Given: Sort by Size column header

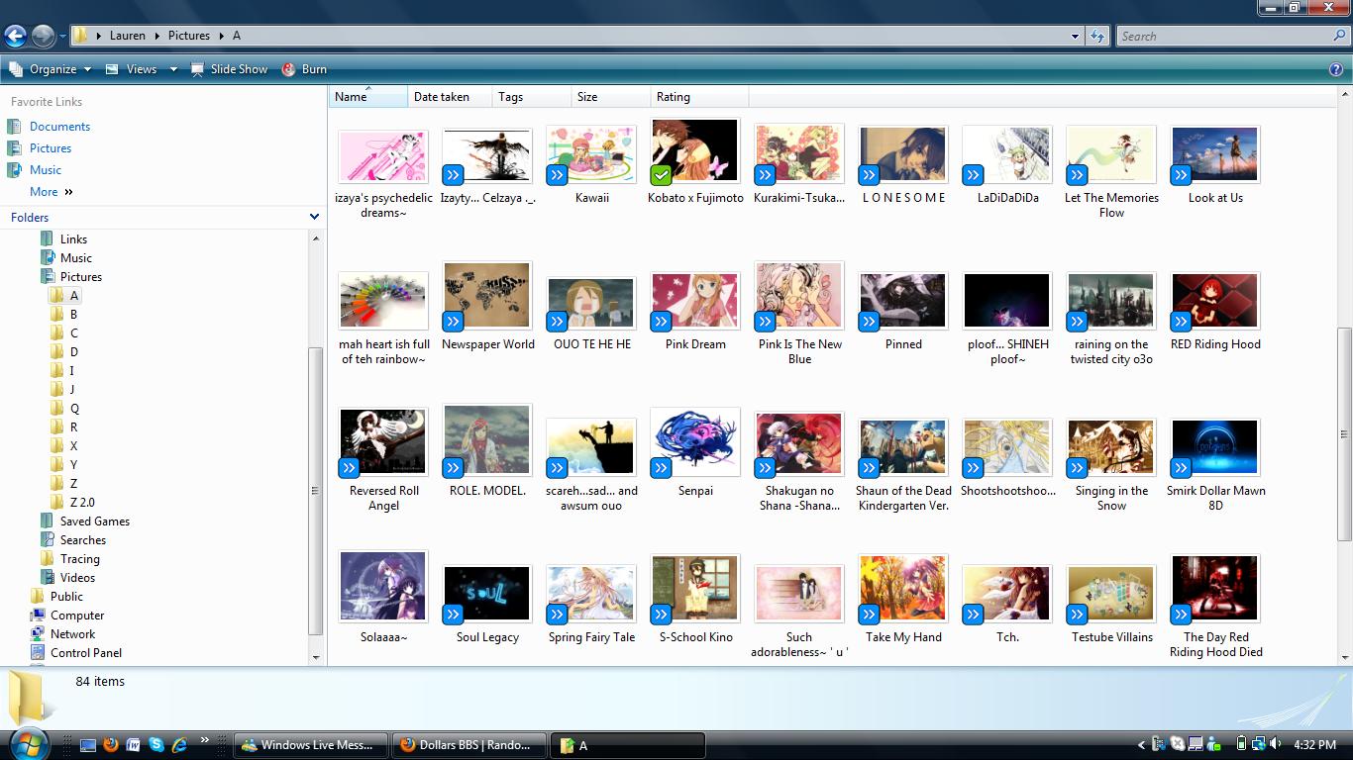Looking at the screenshot, I should pos(611,97).
